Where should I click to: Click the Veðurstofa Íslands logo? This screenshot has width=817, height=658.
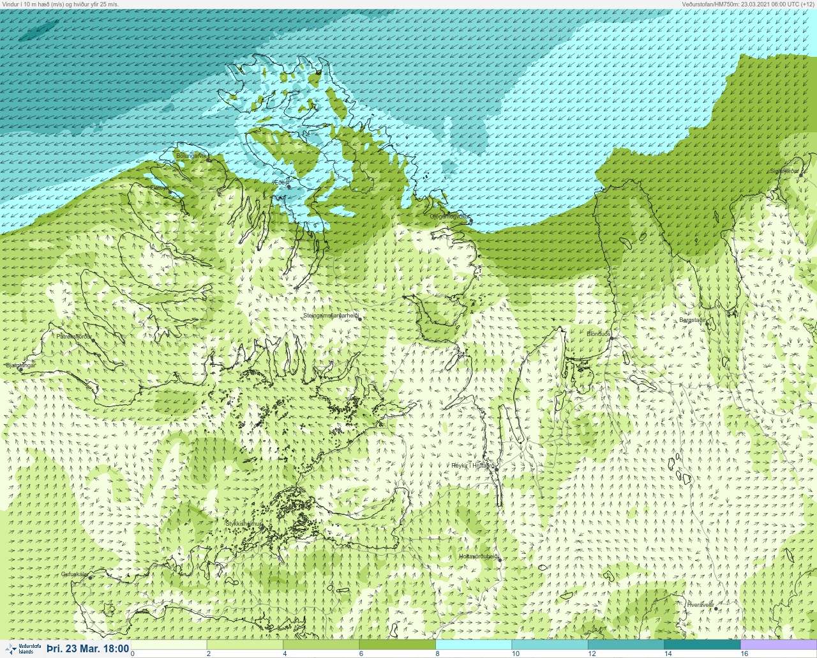[22, 649]
